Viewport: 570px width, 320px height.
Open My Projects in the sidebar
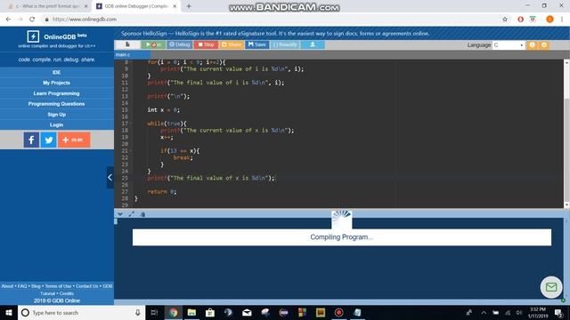57,83
